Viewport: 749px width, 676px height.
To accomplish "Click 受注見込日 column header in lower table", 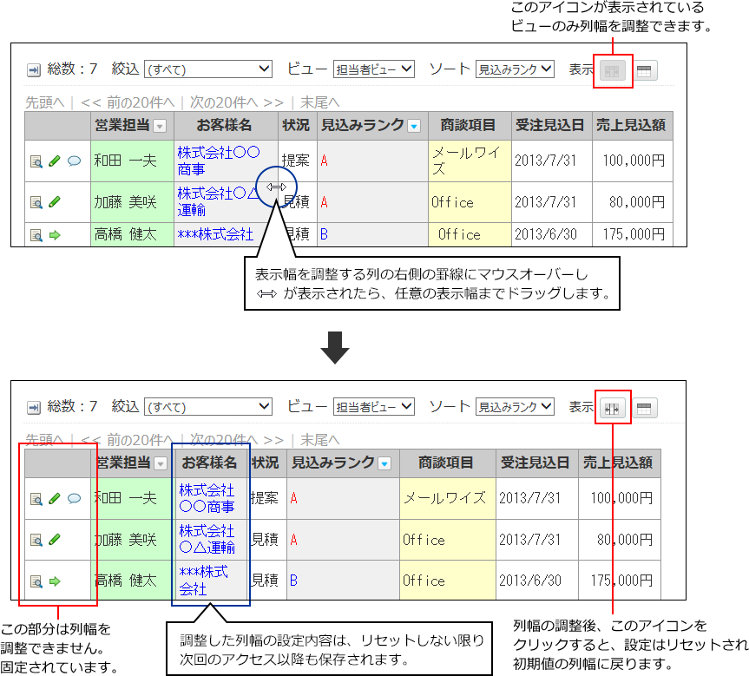I will tap(537, 463).
